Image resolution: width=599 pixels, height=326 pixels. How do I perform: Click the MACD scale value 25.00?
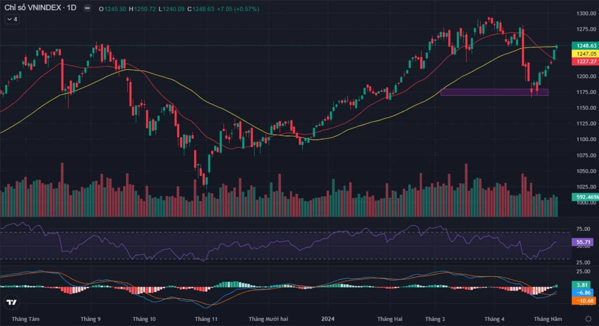583,272
